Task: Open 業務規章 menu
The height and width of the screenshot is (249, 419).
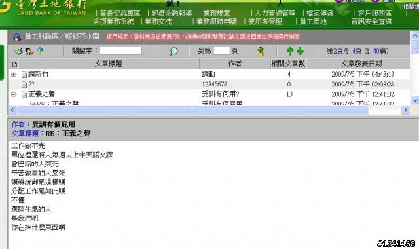Action: (x=217, y=13)
